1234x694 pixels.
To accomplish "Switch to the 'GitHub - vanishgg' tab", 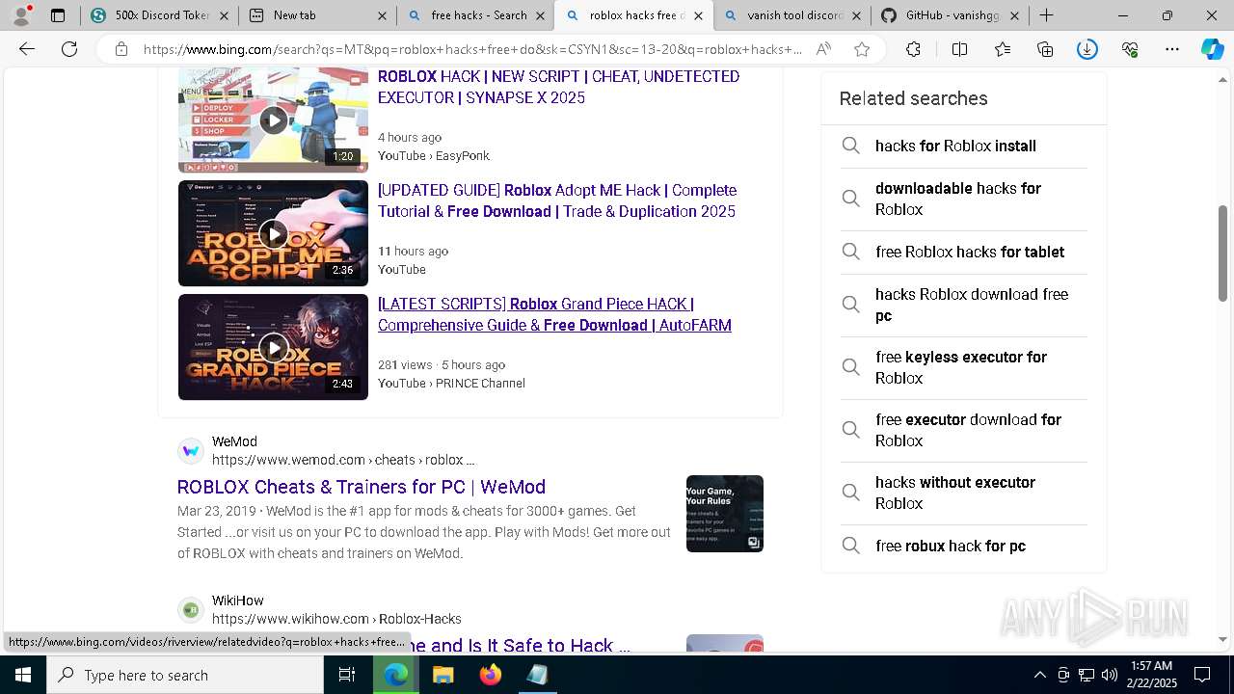I will [949, 15].
